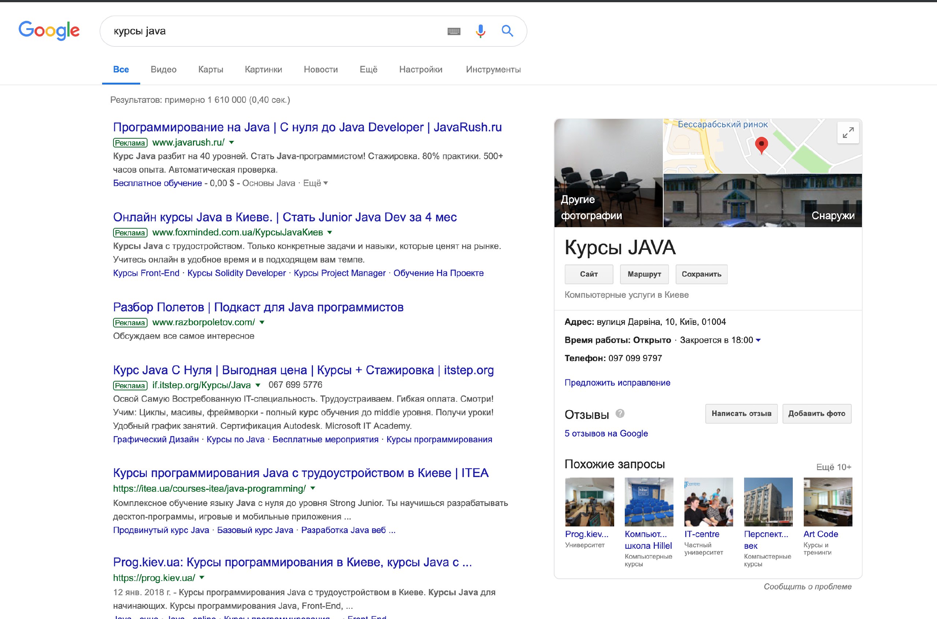Open Курс Java С Нуля itstep.org result

[x=303, y=370]
